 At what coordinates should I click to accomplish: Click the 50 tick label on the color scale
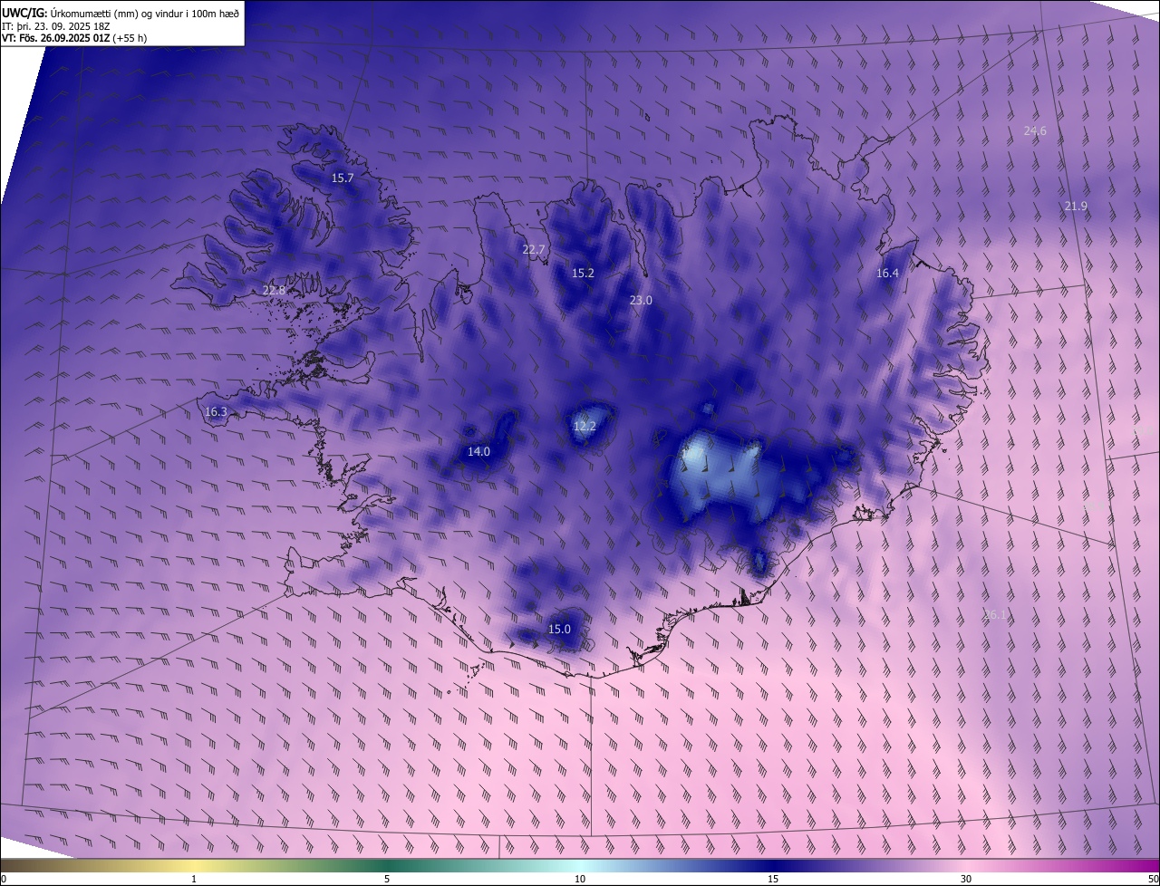coord(1152,879)
